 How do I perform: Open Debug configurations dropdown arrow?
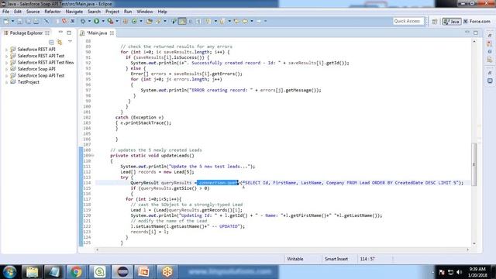click(x=89, y=21)
